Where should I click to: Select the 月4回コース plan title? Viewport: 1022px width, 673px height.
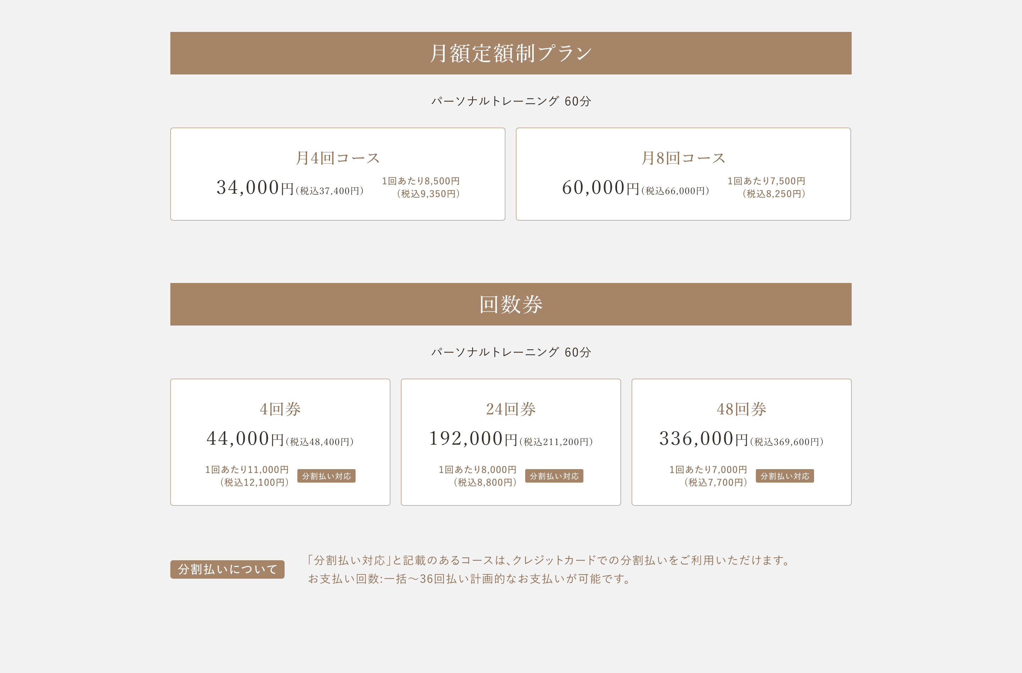(x=337, y=158)
